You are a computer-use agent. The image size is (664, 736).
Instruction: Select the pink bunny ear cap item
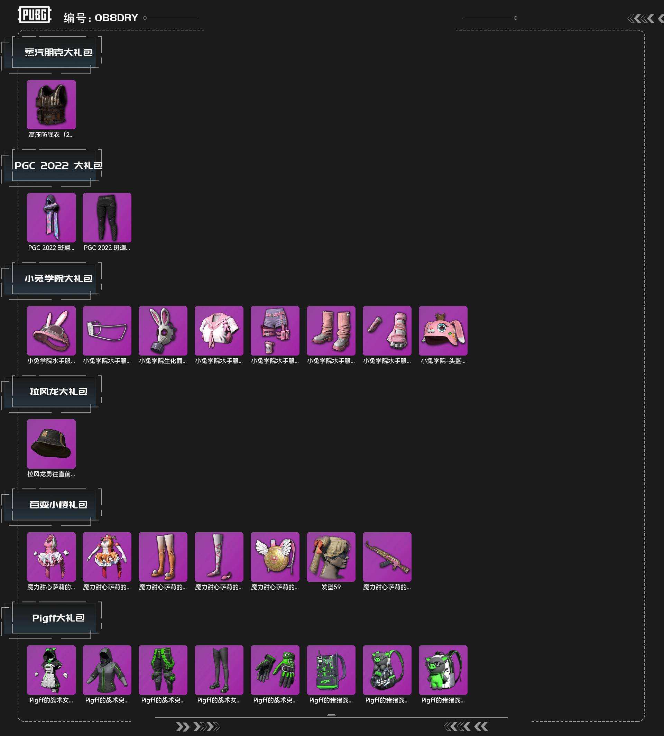51,331
